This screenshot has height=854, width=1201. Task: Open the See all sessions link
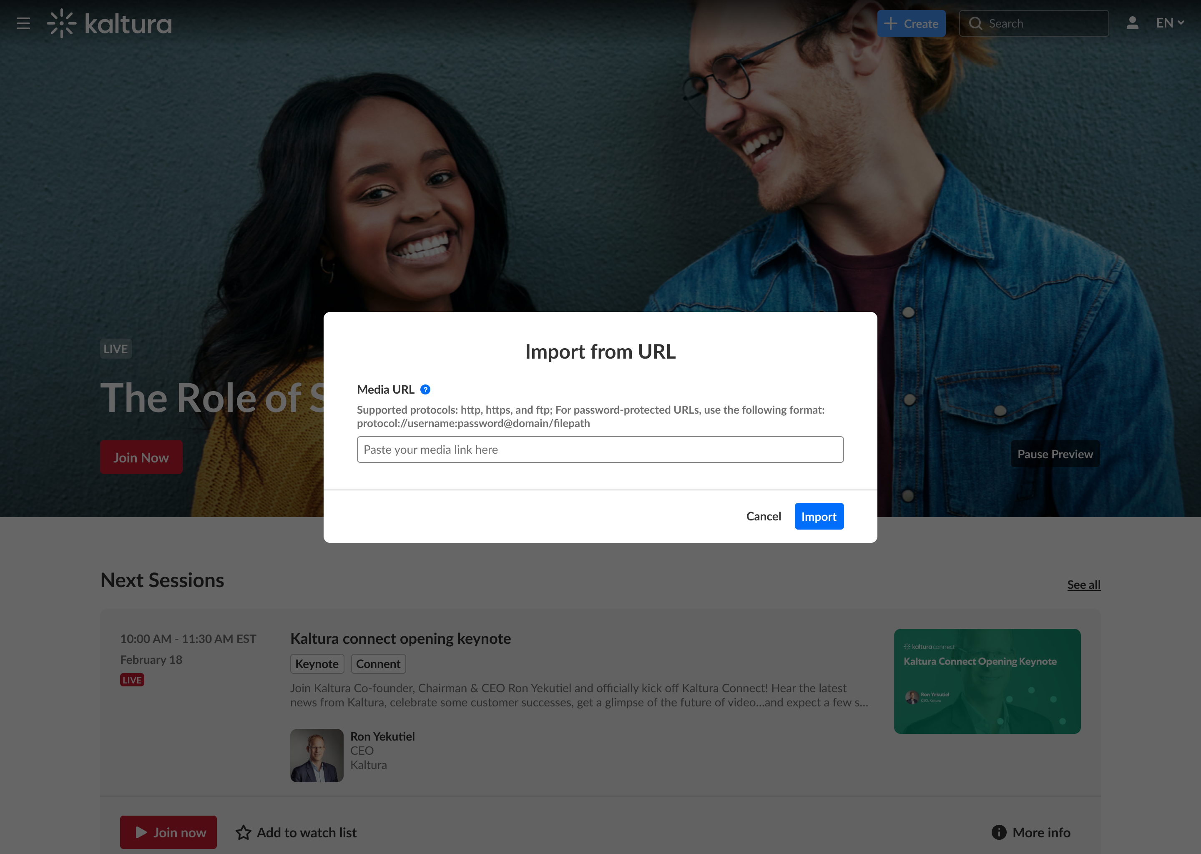pos(1083,585)
